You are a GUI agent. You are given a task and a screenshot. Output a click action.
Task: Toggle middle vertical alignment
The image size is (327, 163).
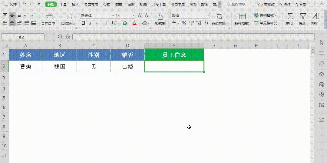click(12, 15)
